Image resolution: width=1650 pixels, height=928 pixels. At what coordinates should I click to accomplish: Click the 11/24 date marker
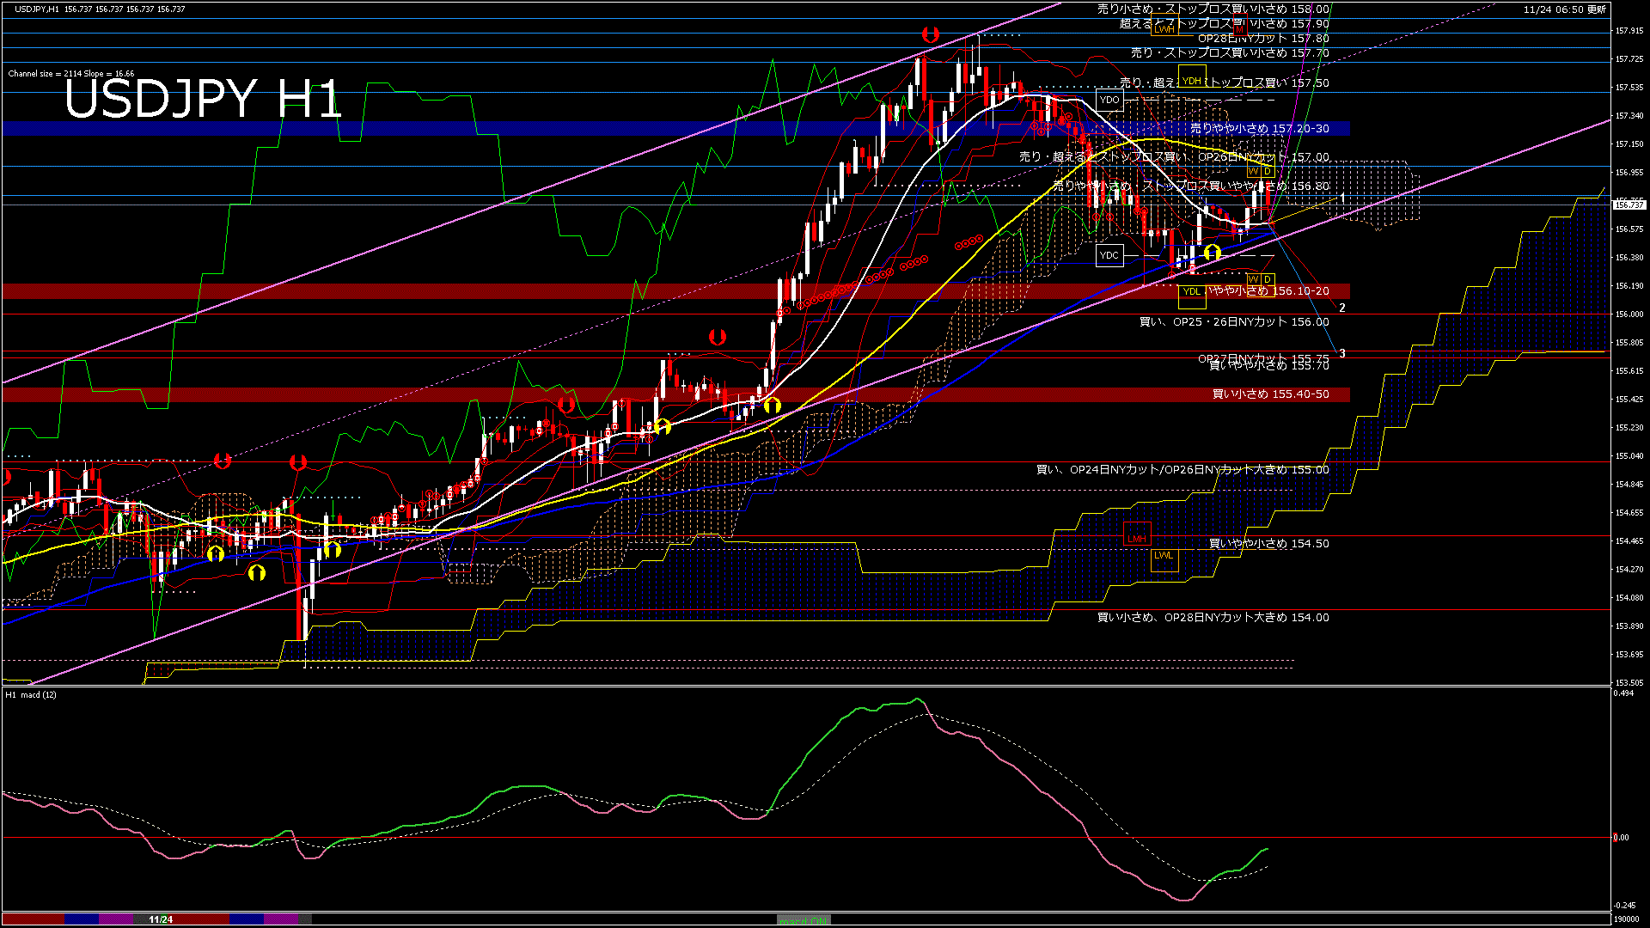tap(161, 919)
